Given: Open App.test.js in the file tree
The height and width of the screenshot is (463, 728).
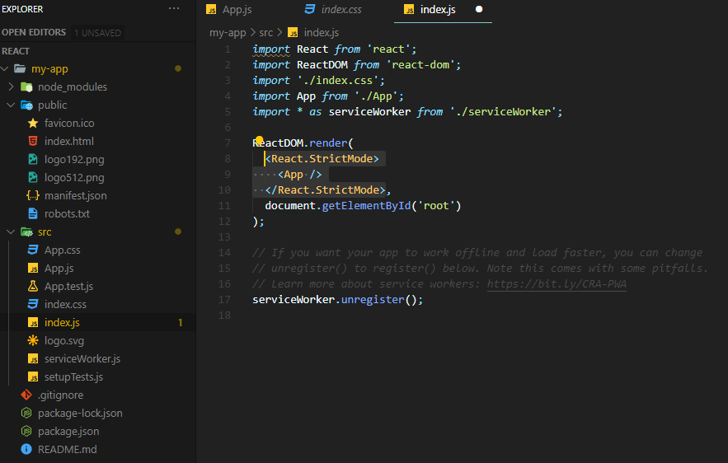Looking at the screenshot, I should tap(68, 286).
